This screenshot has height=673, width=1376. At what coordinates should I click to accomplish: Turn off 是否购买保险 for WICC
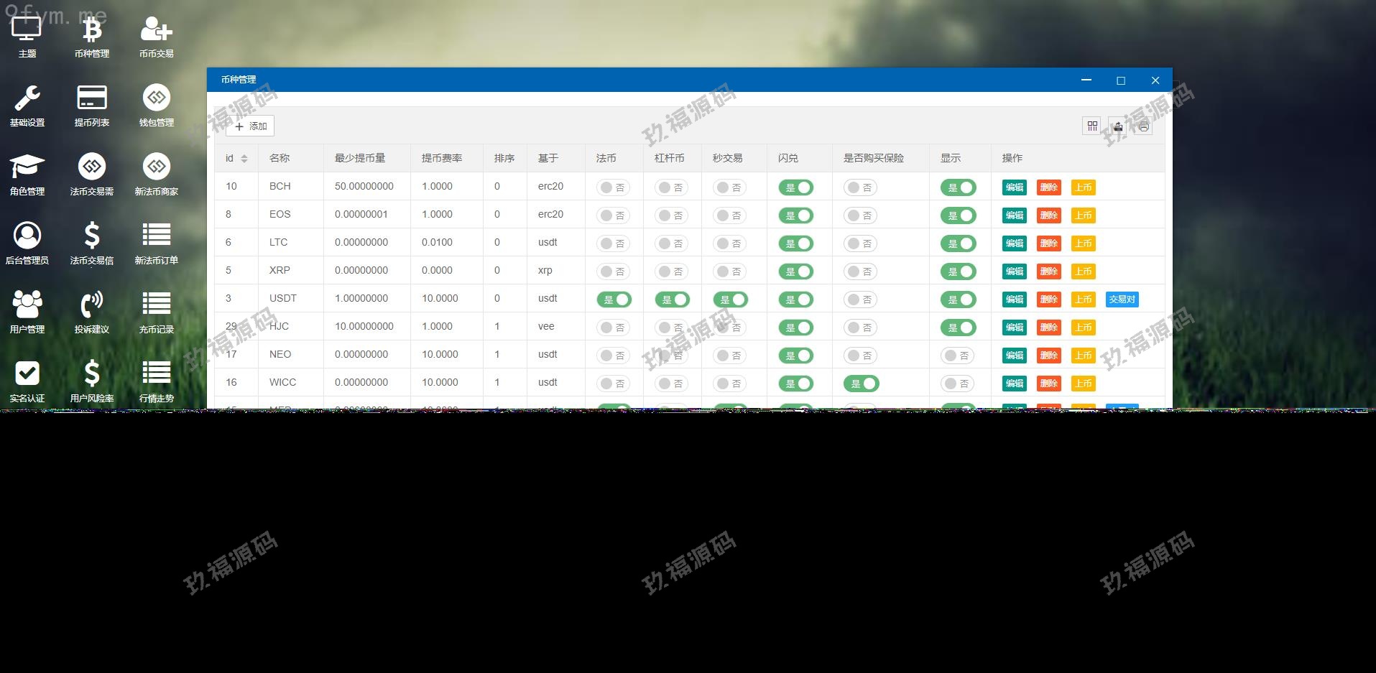click(x=861, y=384)
